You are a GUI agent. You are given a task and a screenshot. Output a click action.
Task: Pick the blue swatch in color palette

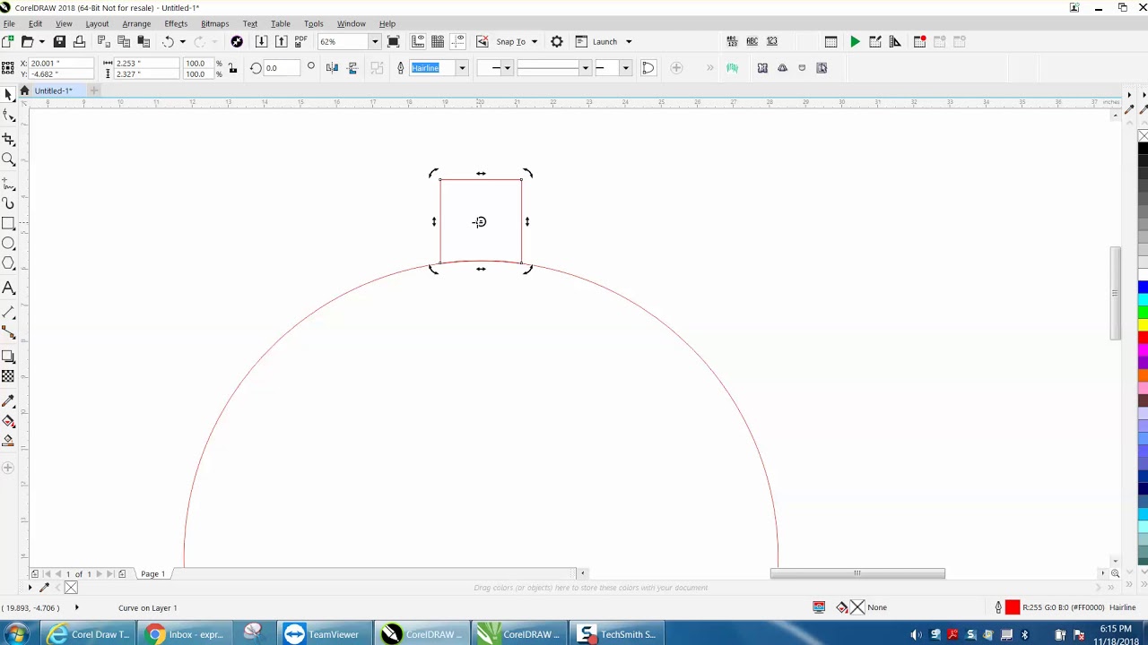(1143, 288)
